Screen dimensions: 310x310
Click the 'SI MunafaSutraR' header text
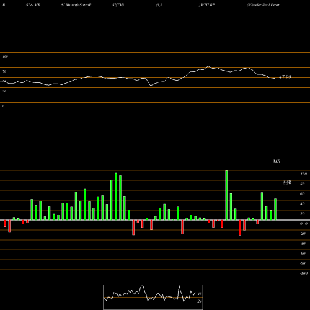(76, 5)
